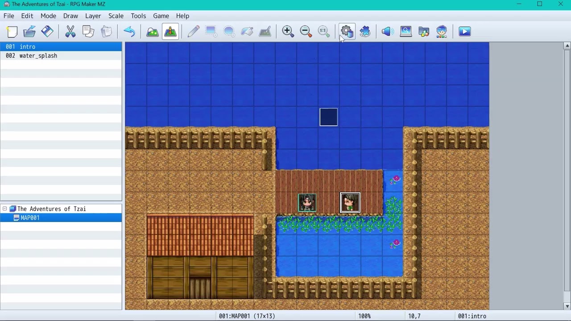Select the 001 intro event row
Image resolution: width=571 pixels, height=321 pixels.
tap(61, 47)
